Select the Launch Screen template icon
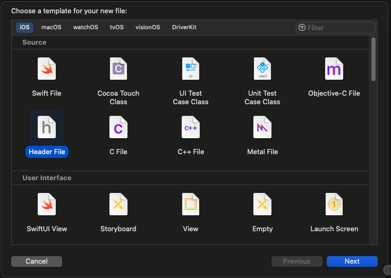The width and height of the screenshot is (391, 278). coord(334,204)
